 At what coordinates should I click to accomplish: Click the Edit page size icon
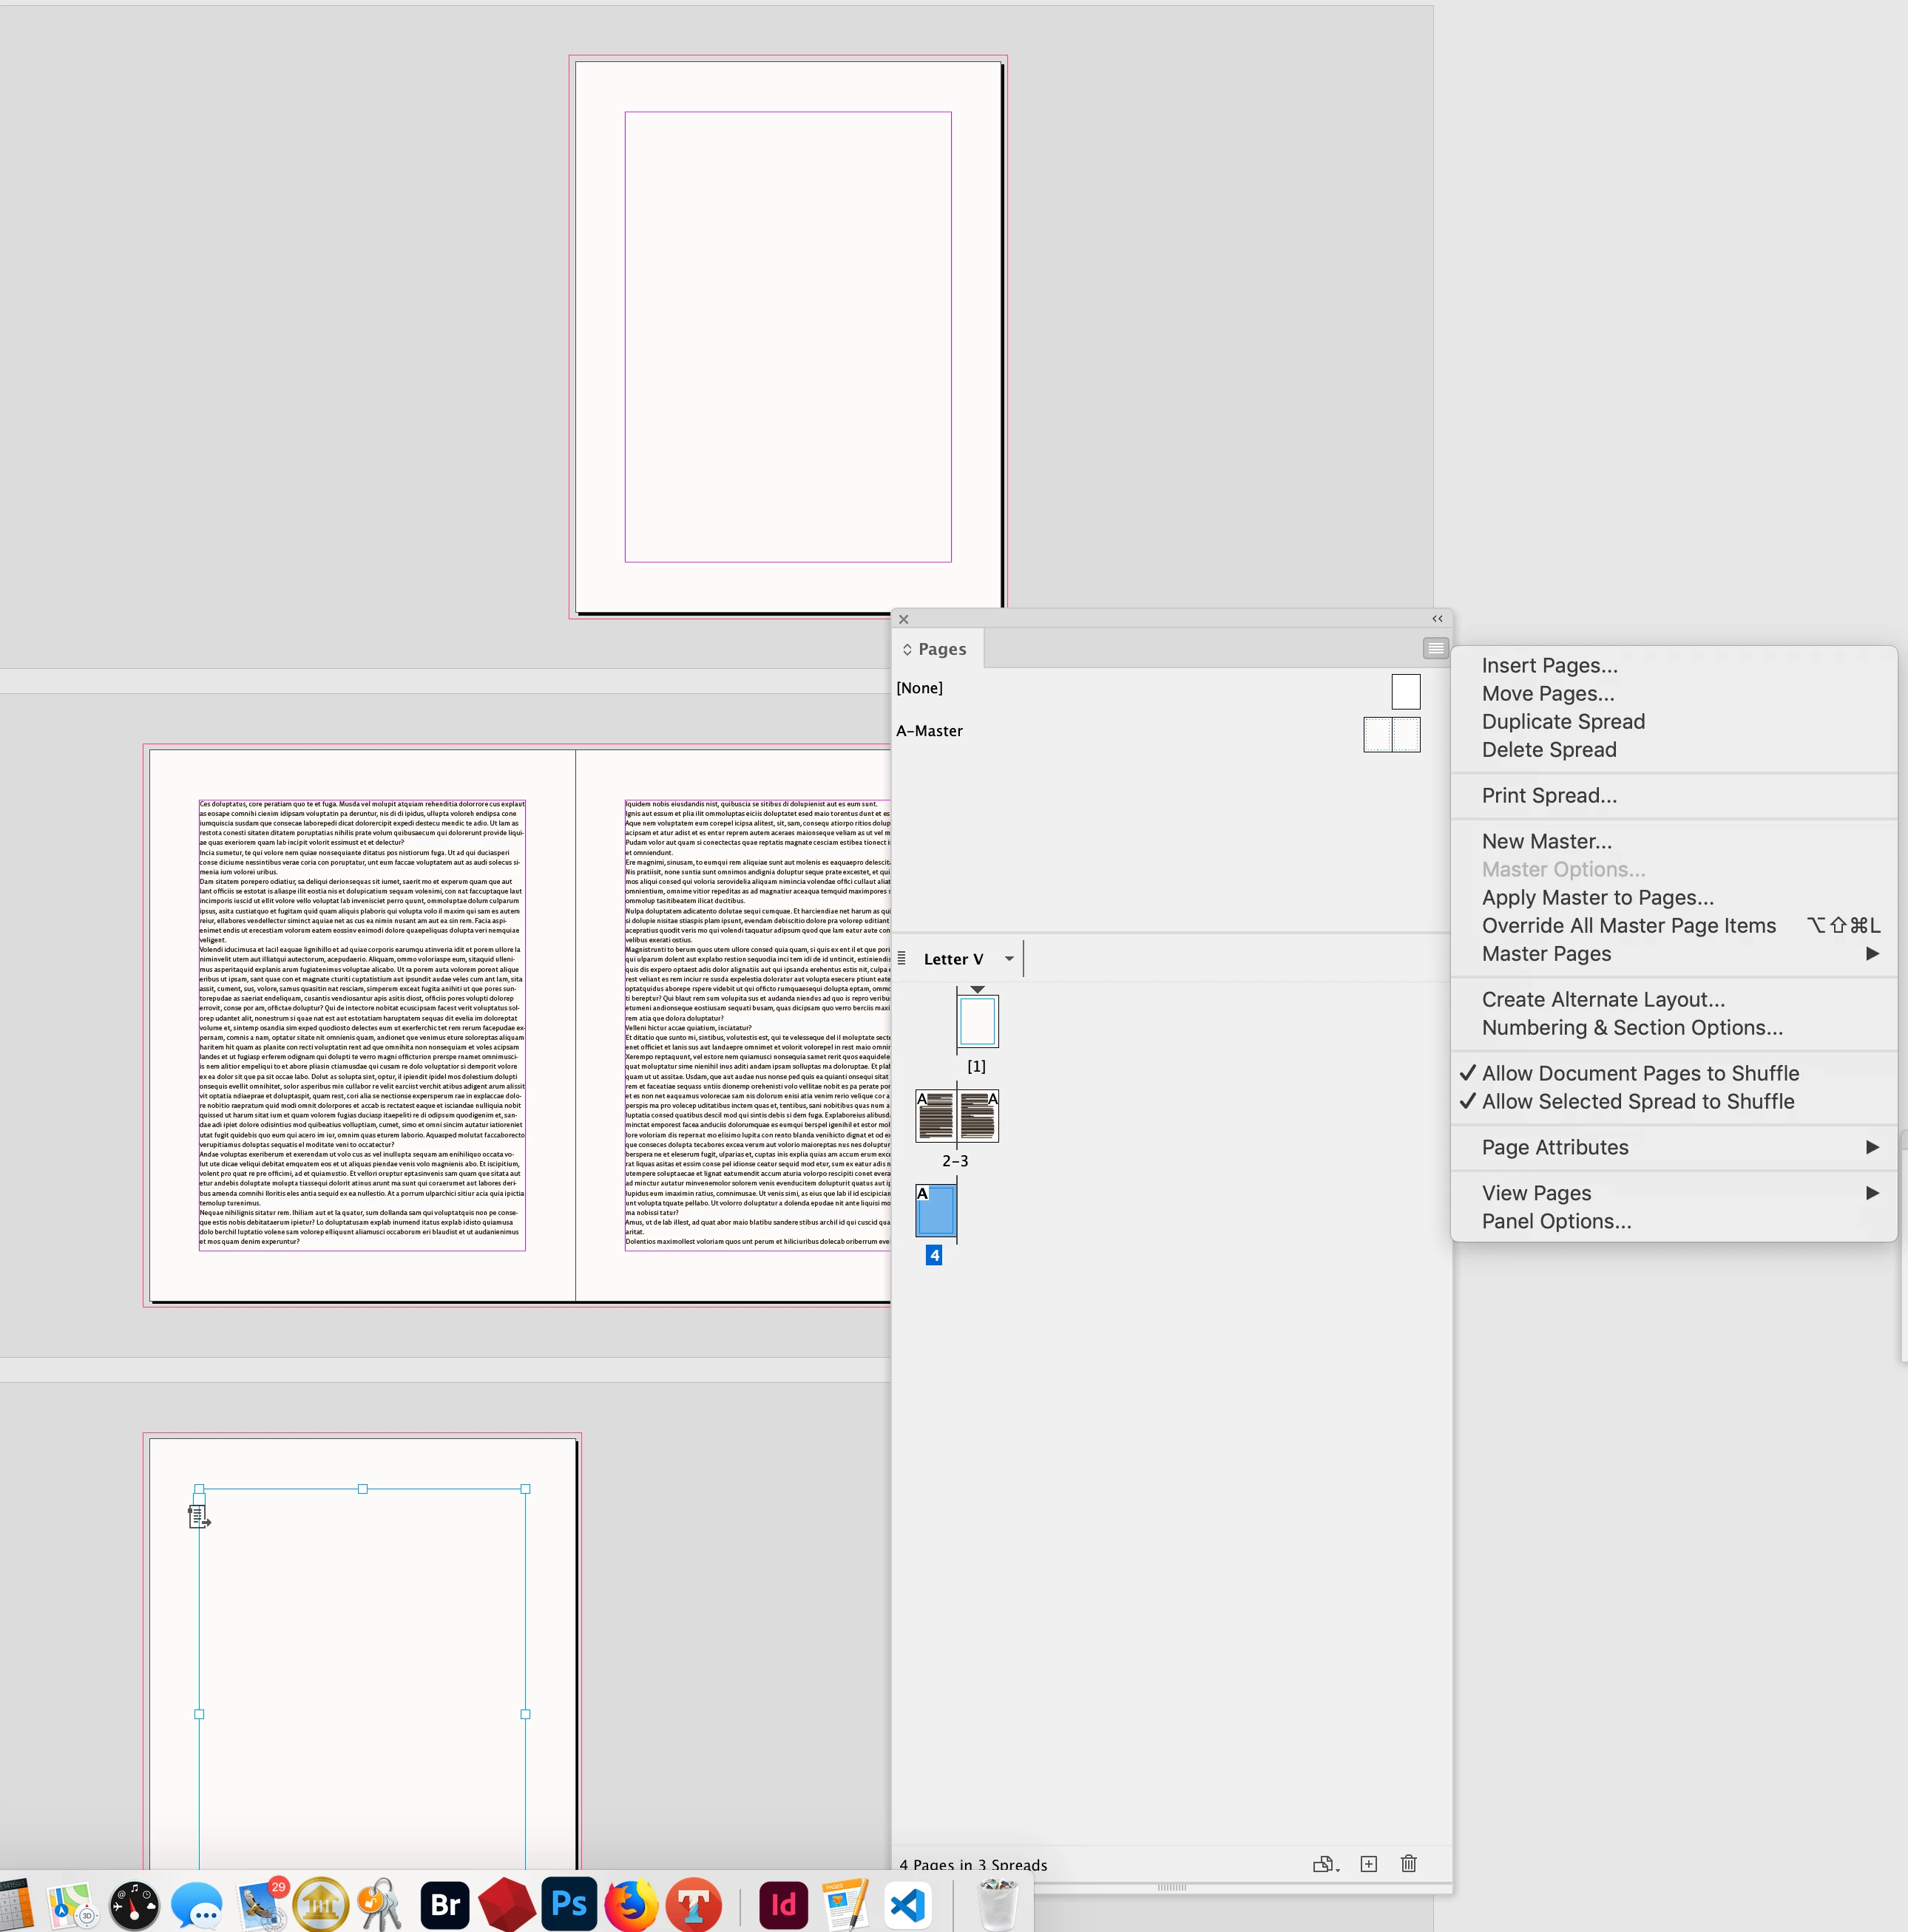click(1324, 1864)
